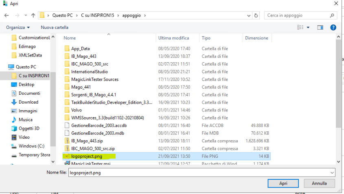Click the Refresh button in address bar
344x194 pixels.
click(256, 15)
